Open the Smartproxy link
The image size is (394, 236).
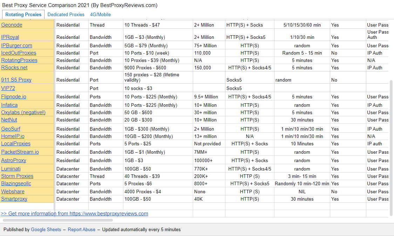(14, 199)
